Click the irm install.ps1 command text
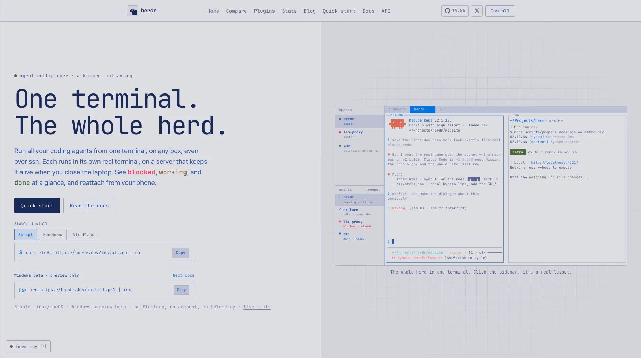 80,290
